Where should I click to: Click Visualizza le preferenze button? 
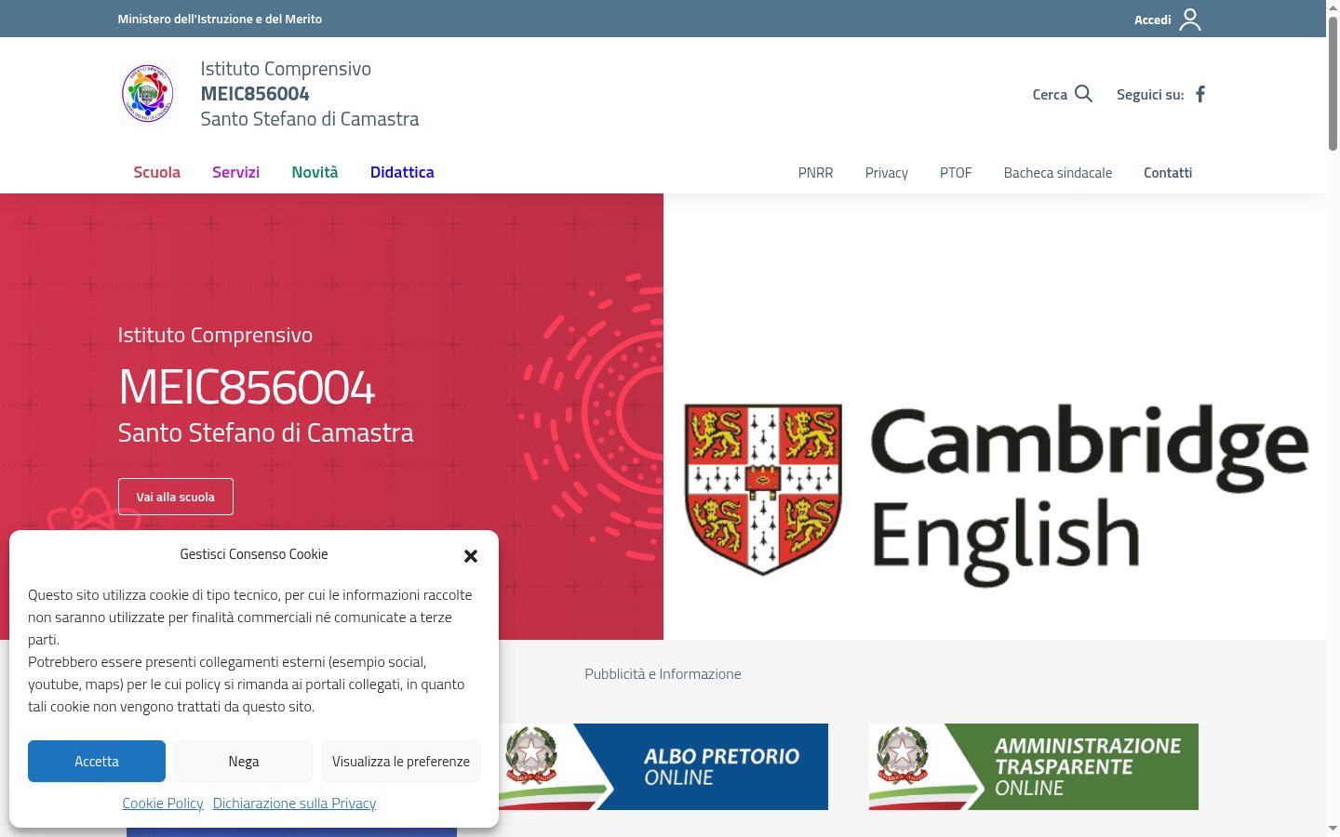(x=401, y=761)
